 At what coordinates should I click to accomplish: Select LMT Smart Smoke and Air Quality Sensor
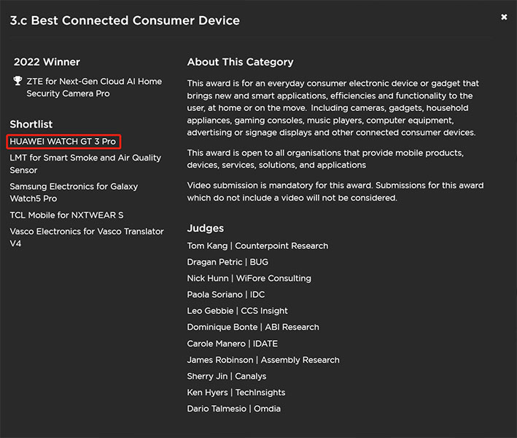[x=85, y=164]
